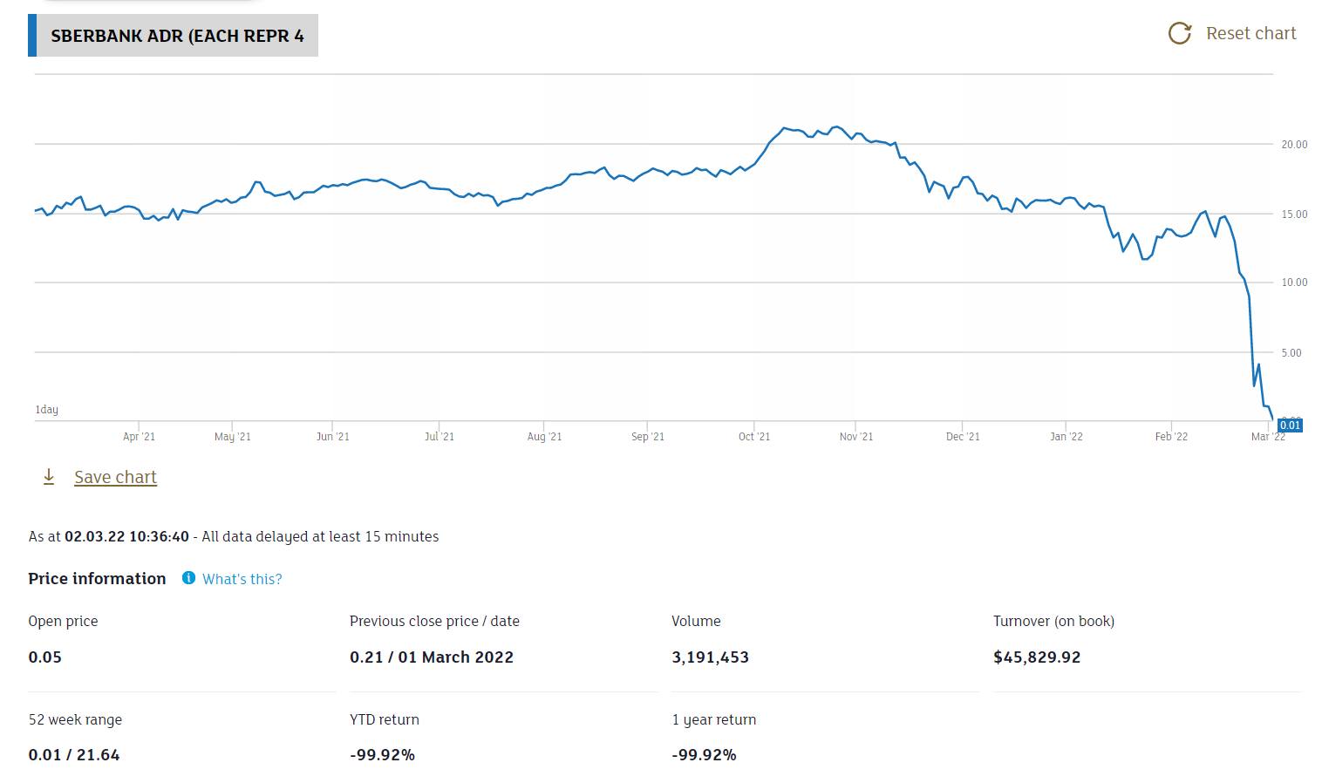Click the -99.92% value under YTD return
Viewport: 1322px width, 783px height.
[x=382, y=755]
